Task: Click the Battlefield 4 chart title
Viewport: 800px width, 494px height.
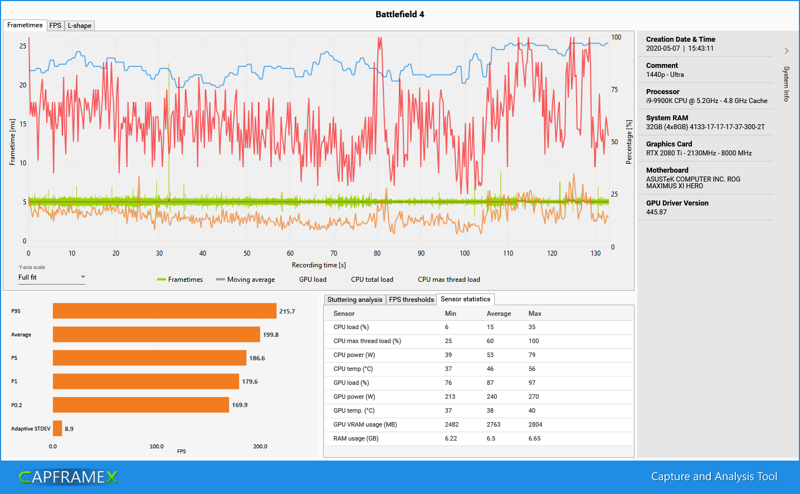Action: (400, 14)
